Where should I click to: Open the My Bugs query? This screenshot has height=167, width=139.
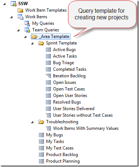click(55, 135)
